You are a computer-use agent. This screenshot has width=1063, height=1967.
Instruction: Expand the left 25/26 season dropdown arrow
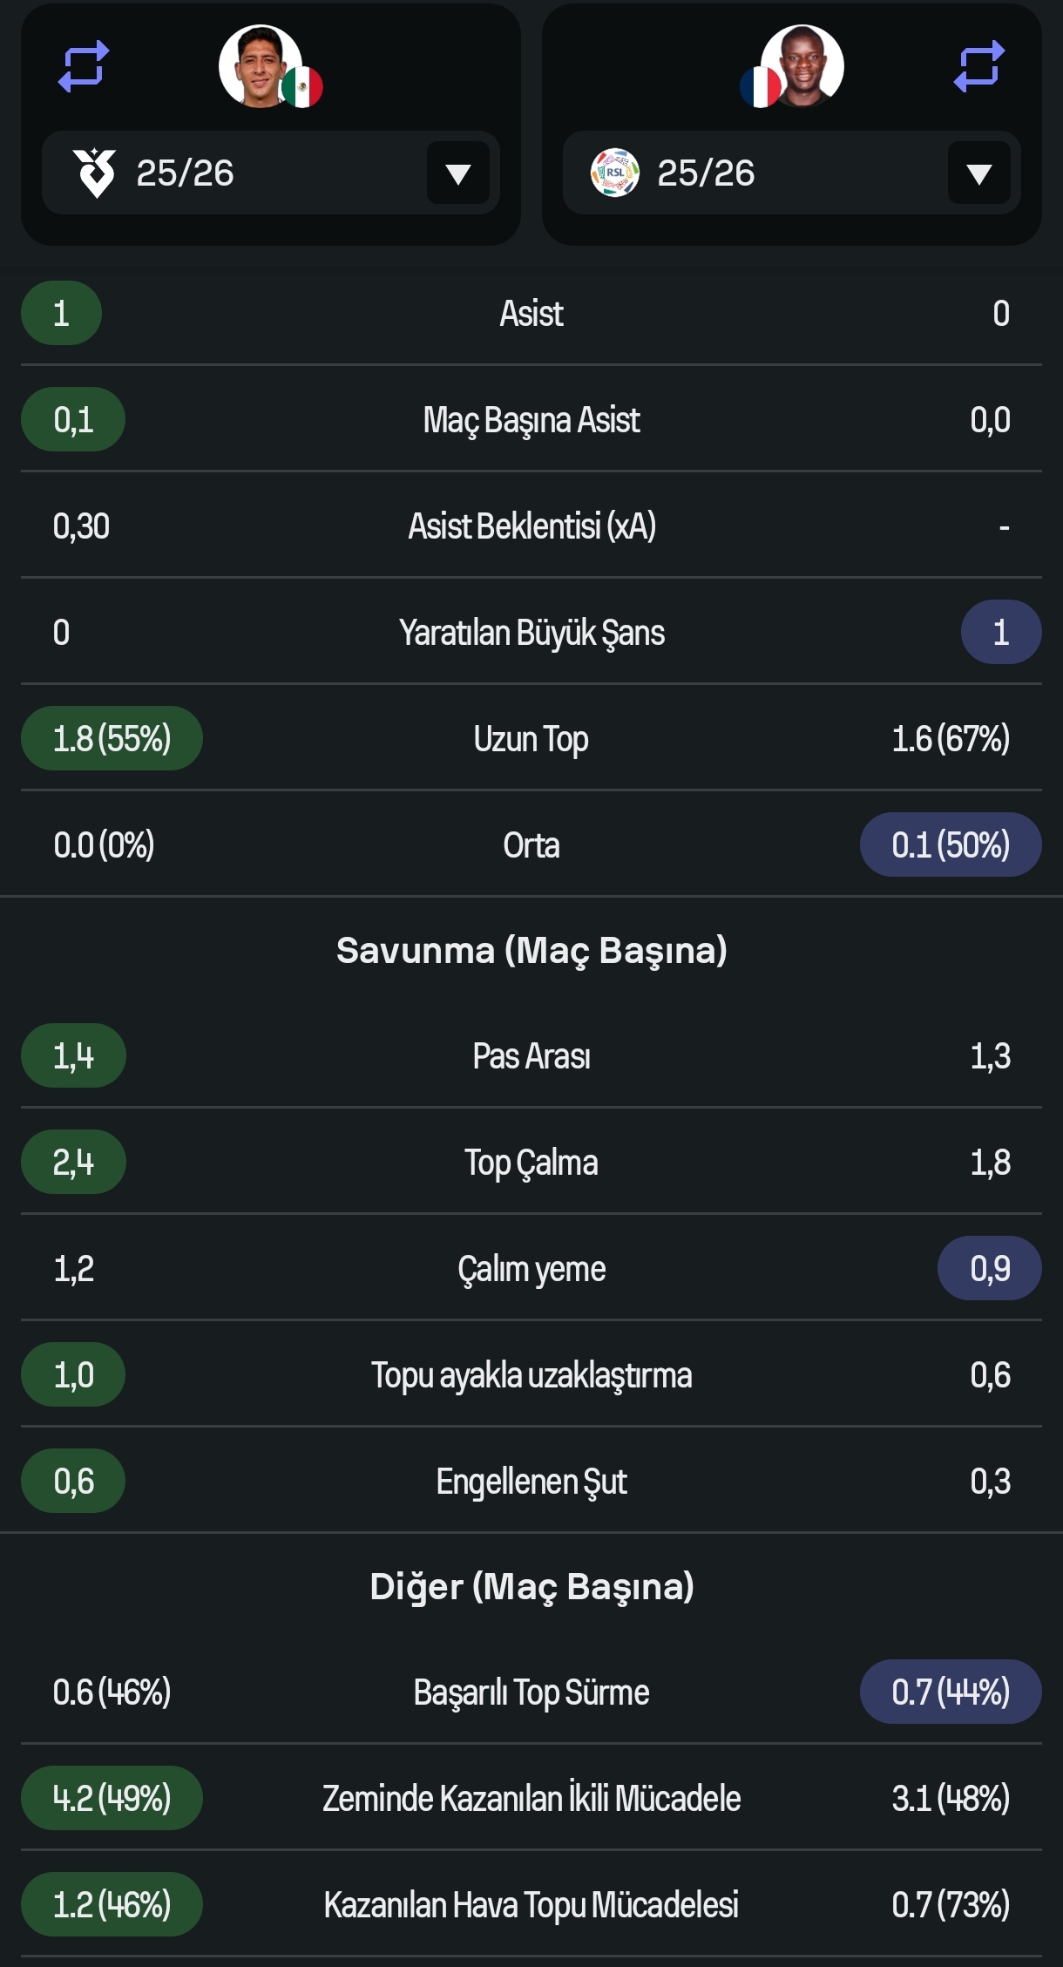(458, 173)
